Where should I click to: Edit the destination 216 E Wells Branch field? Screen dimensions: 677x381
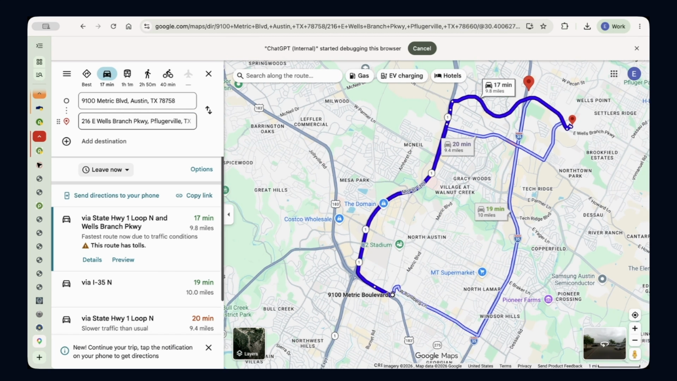coord(137,121)
